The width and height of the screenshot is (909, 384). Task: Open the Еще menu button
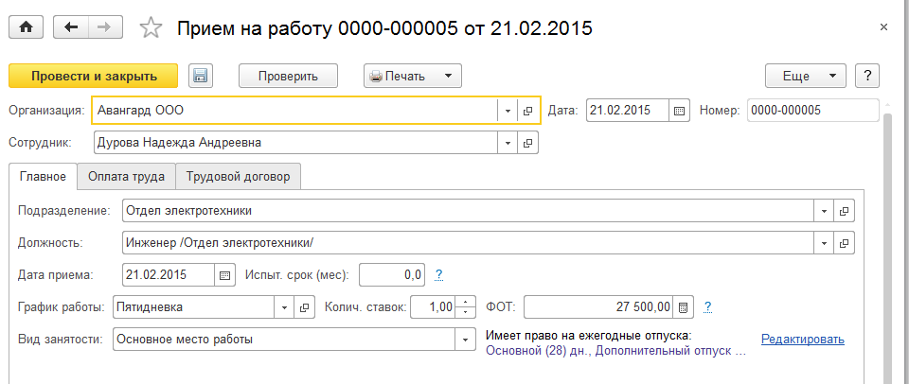pyautogui.click(x=806, y=76)
